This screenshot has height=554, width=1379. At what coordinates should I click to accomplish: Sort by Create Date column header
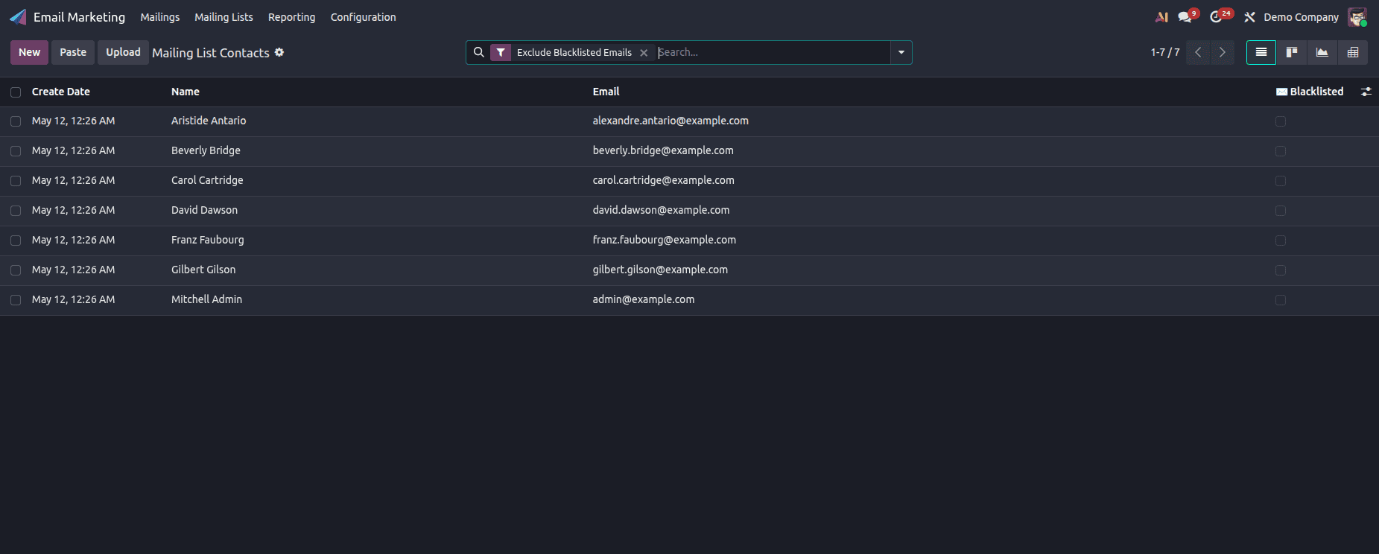[61, 92]
